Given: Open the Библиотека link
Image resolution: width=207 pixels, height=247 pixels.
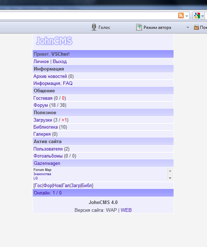Looking at the screenshot, I should tap(45, 127).
